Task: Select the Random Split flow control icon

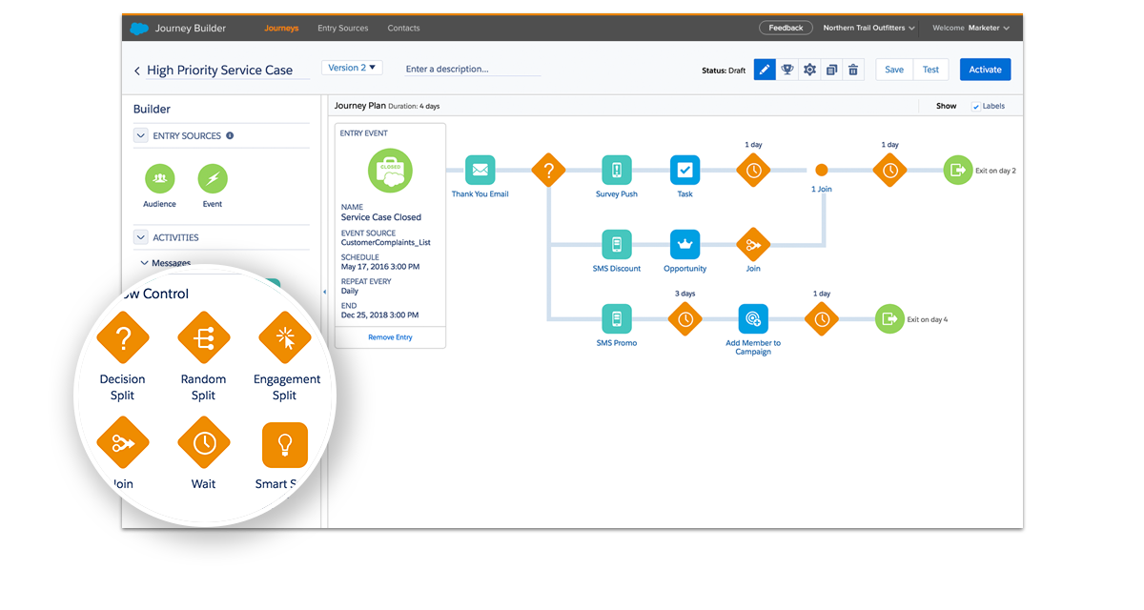Action: coord(204,338)
